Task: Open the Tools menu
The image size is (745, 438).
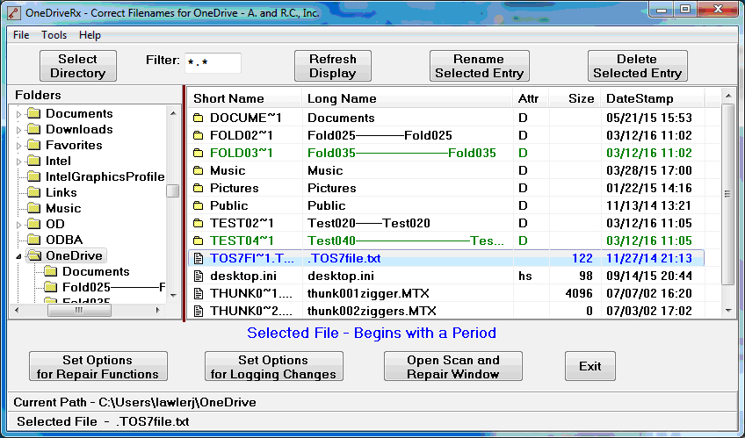Action: tap(54, 35)
